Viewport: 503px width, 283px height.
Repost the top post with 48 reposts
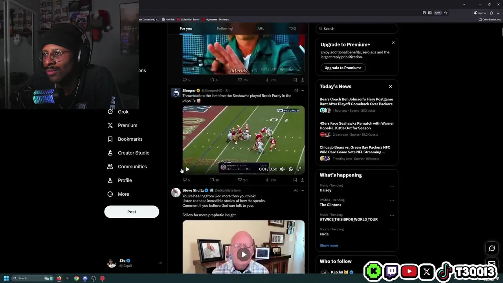point(215,80)
